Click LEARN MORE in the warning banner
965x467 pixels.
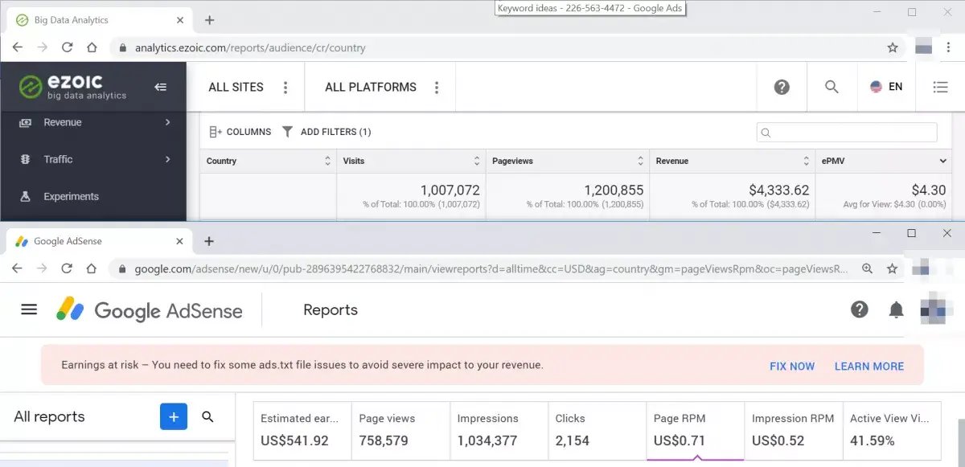pos(869,366)
